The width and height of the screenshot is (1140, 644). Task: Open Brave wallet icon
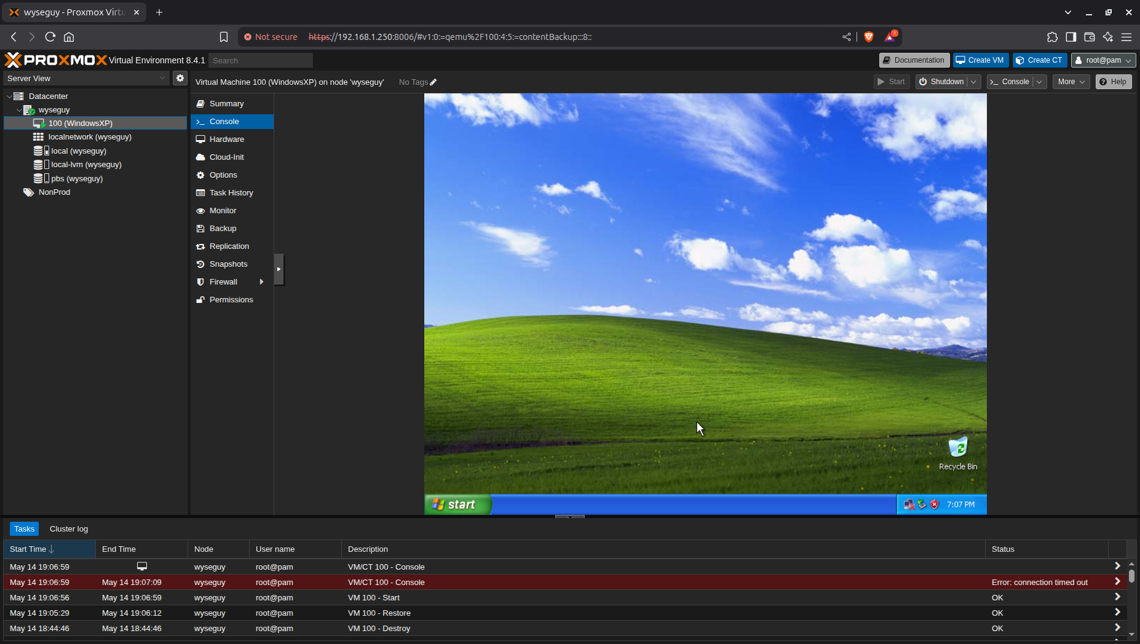coord(1089,37)
